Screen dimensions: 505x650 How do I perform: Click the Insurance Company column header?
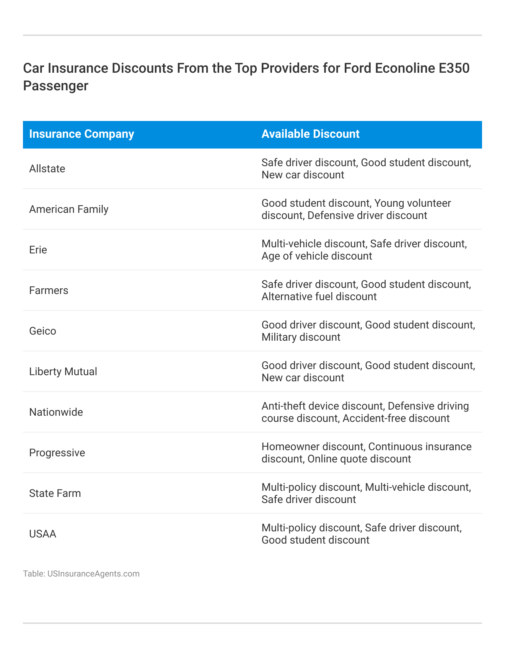[81, 134]
